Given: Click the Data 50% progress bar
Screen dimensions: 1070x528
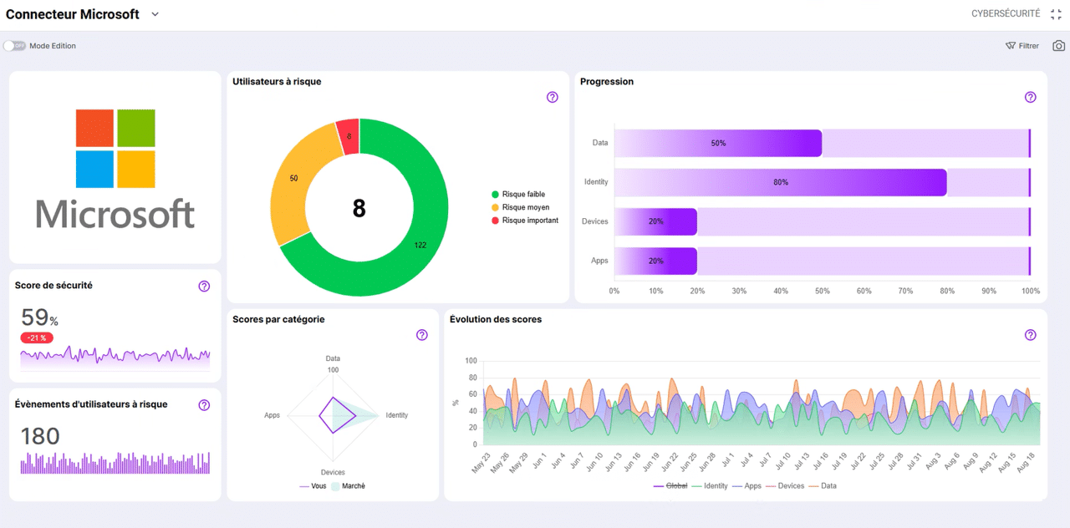Looking at the screenshot, I should [718, 143].
